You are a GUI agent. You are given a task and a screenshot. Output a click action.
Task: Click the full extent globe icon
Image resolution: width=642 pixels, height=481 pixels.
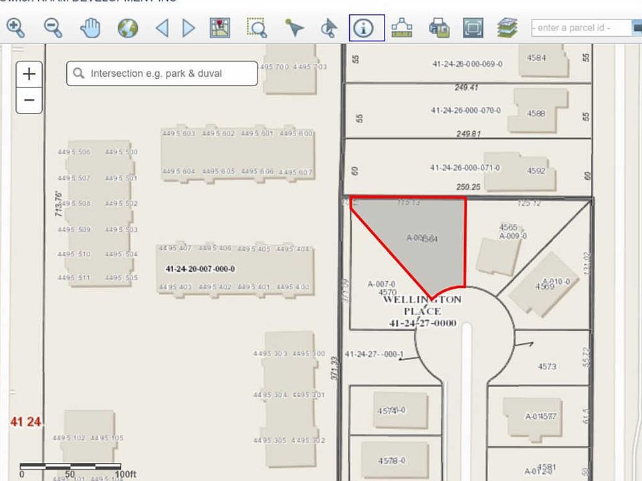point(127,27)
